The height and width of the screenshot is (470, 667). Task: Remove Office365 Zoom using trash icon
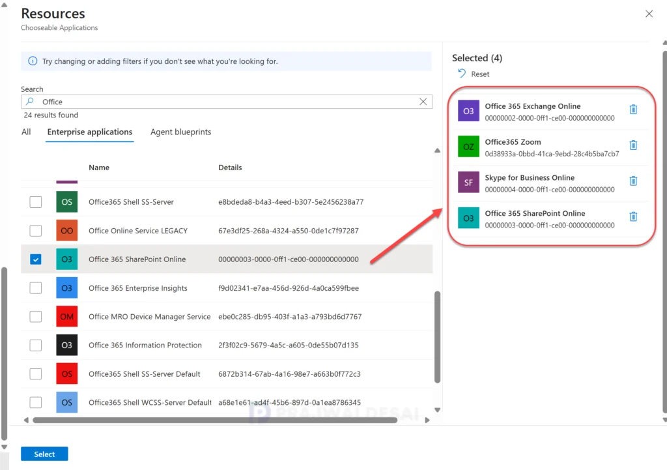pyautogui.click(x=633, y=145)
